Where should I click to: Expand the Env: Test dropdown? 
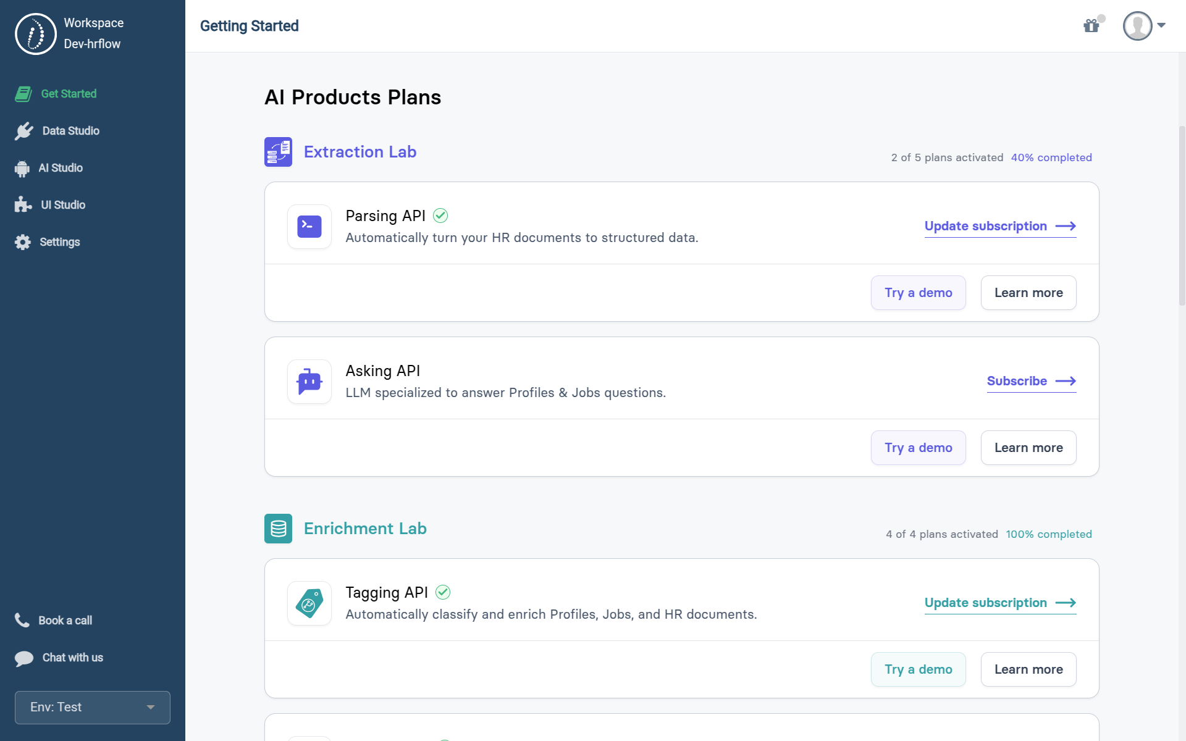click(93, 707)
